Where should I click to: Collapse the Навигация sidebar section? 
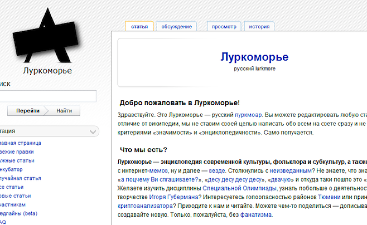click(x=93, y=131)
